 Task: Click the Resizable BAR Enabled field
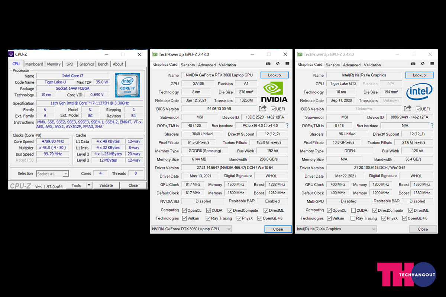(272, 201)
